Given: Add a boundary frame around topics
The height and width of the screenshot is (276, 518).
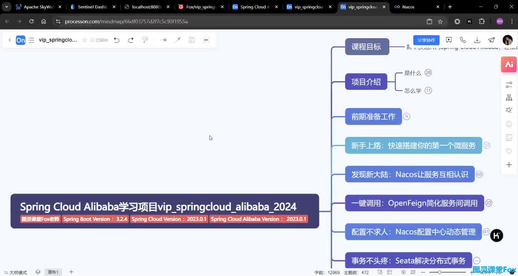Looking at the screenshot, I should pyautogui.click(x=206, y=40).
